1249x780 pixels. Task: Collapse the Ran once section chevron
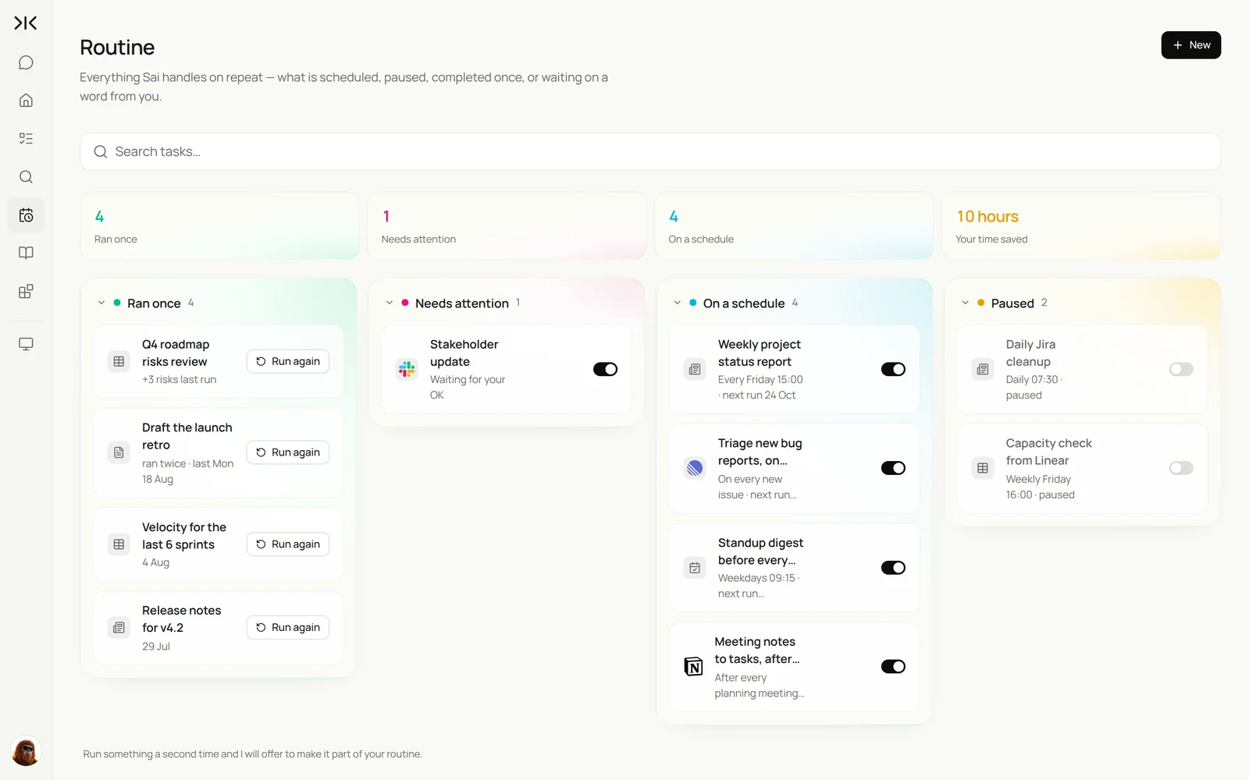tap(101, 303)
